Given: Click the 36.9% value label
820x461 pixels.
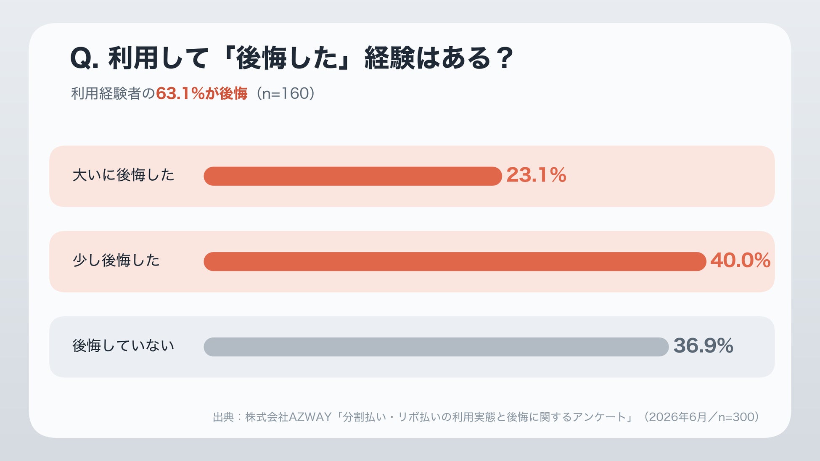Looking at the screenshot, I should [x=703, y=346].
